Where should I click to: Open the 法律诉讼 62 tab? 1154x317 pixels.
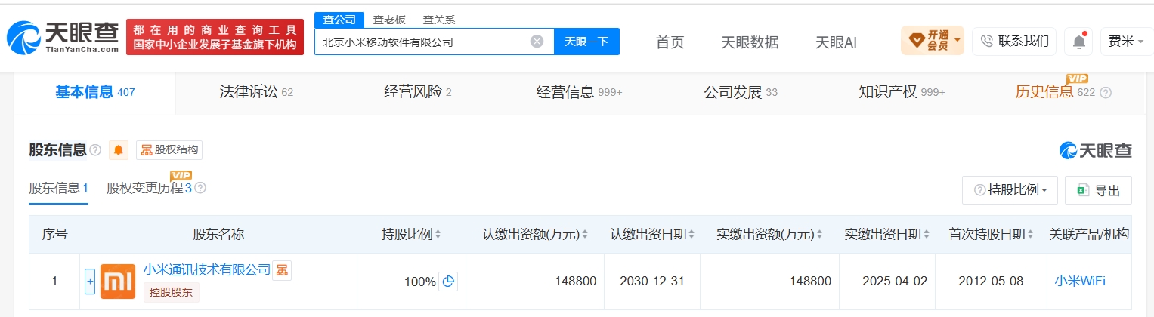[256, 92]
